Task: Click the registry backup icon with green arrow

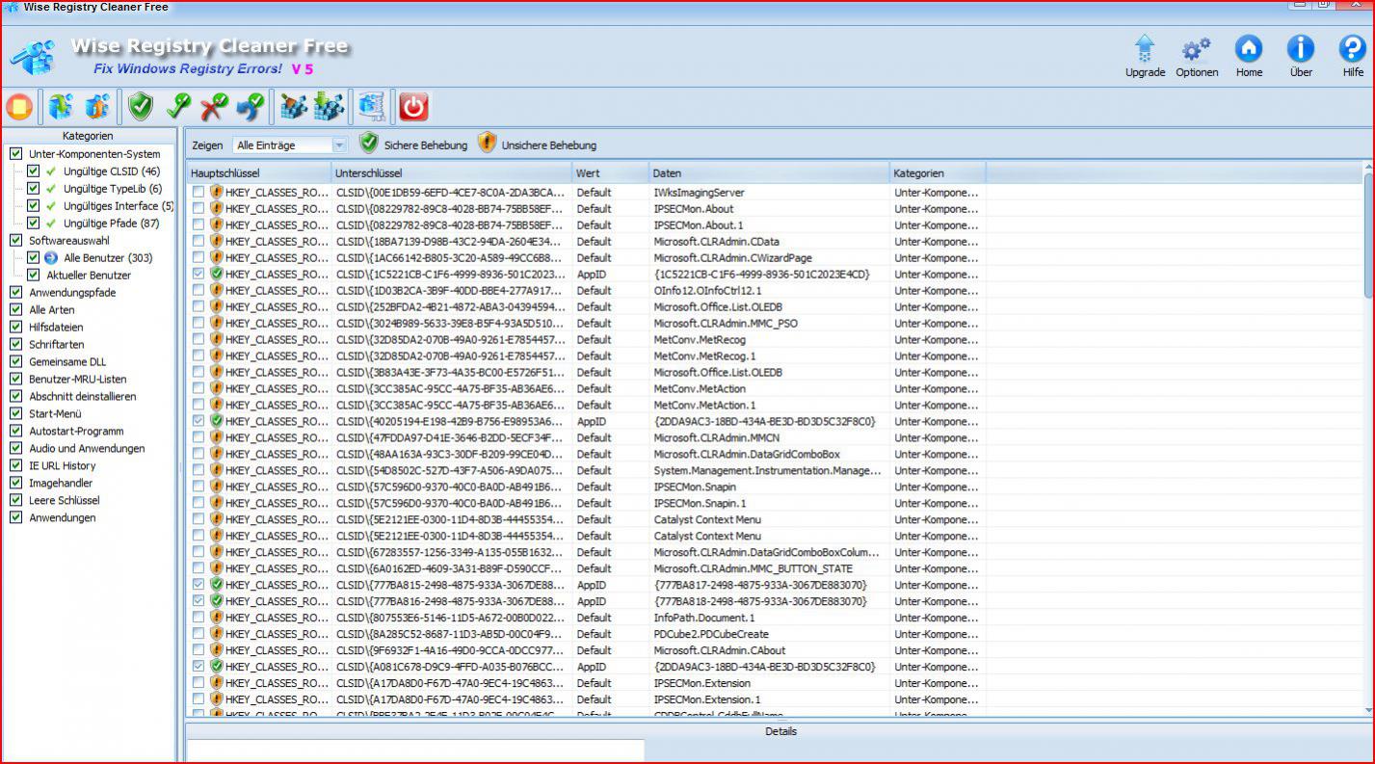Action: pos(62,107)
